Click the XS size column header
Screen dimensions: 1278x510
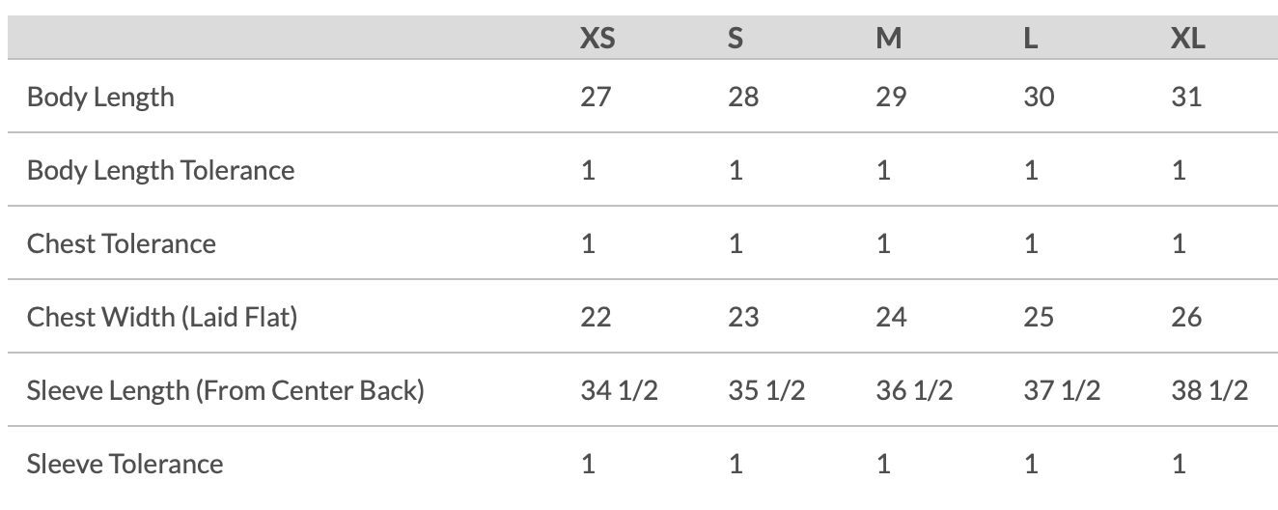597,39
